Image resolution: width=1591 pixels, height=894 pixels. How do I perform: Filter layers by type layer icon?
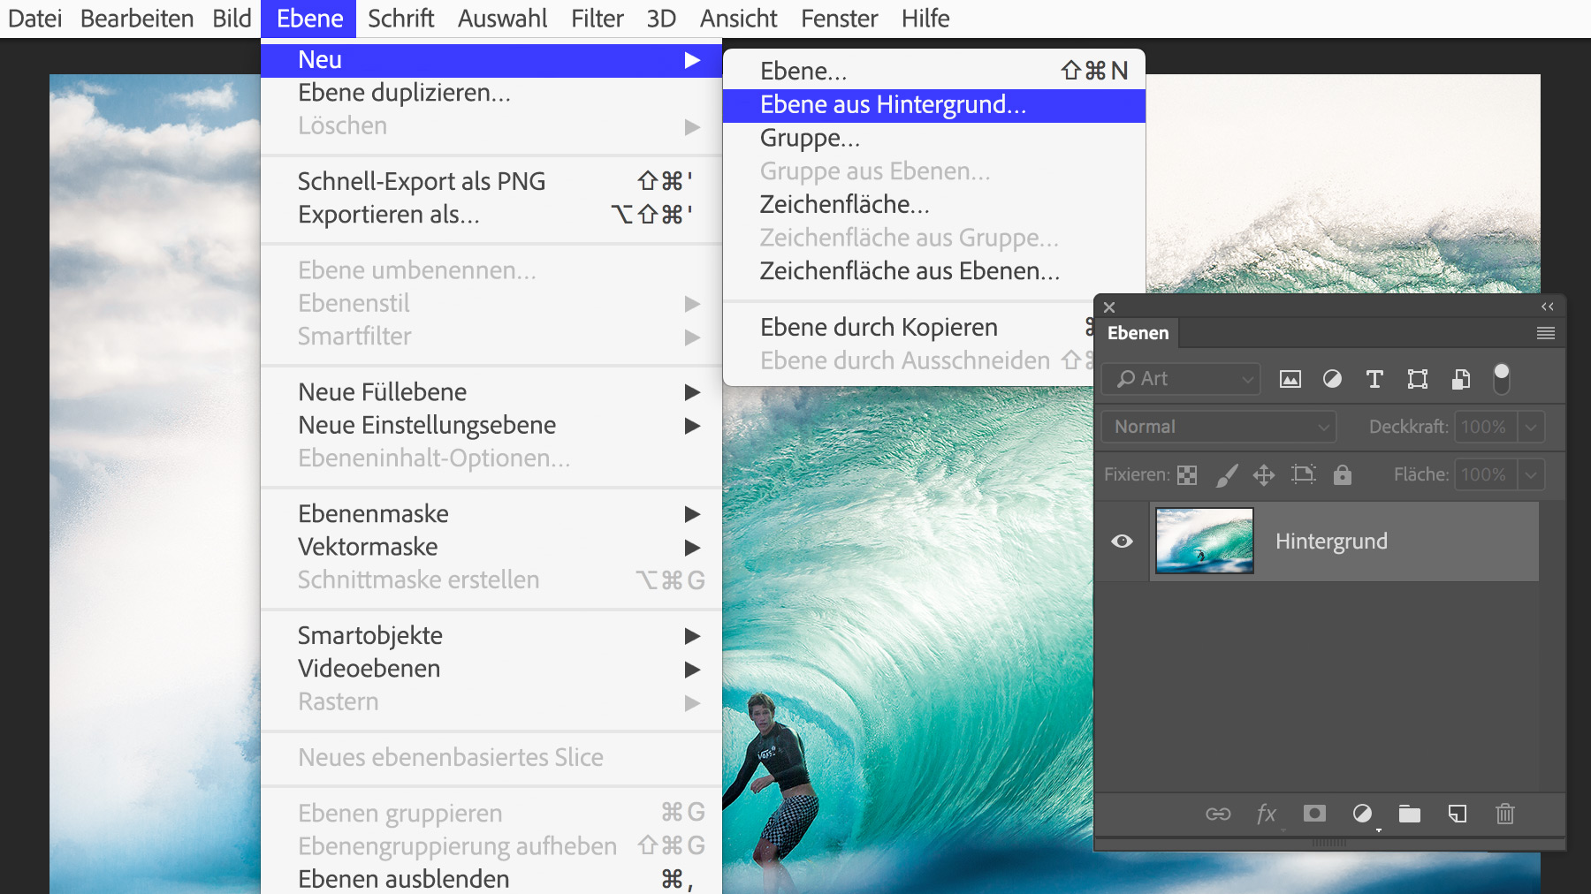[1374, 379]
